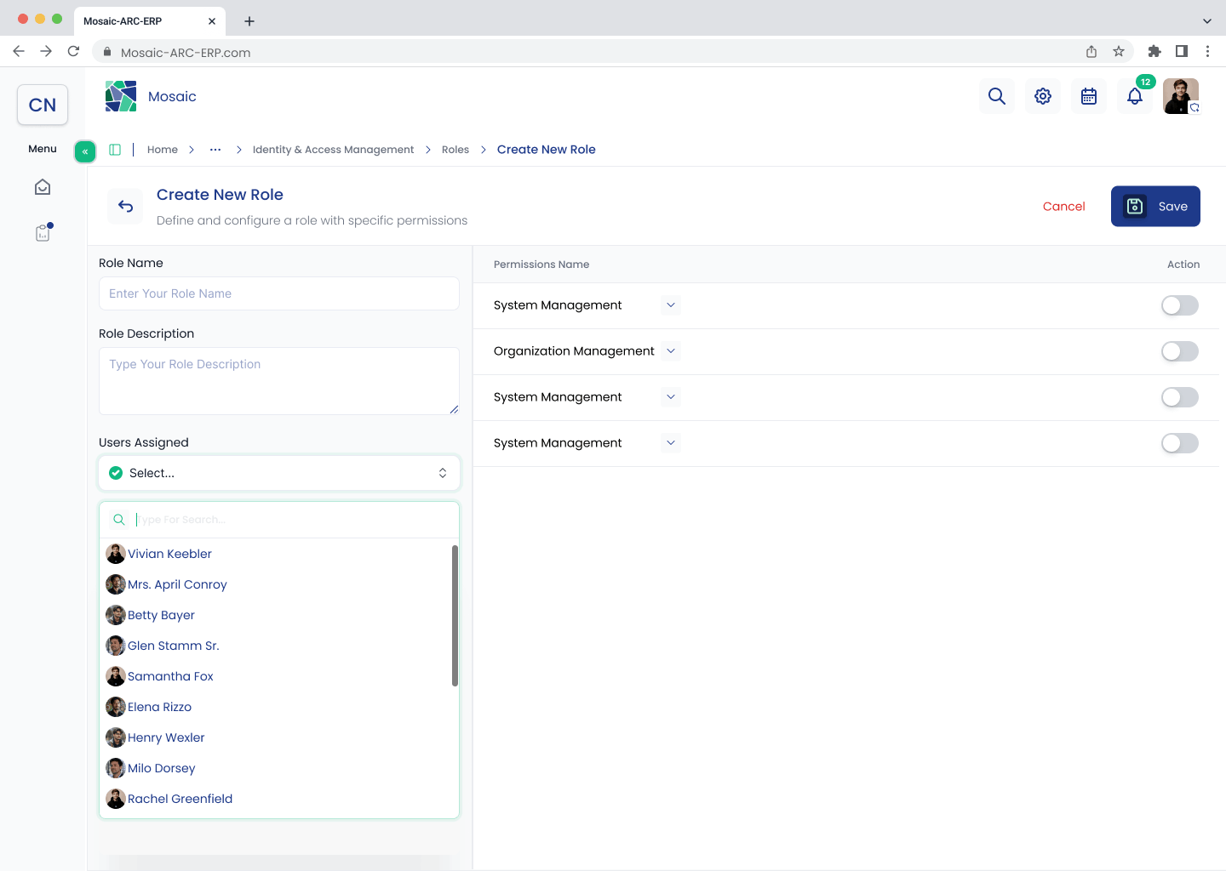Go to Home breadcrumb

(163, 150)
